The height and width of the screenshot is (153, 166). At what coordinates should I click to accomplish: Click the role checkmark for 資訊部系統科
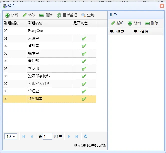84,76
